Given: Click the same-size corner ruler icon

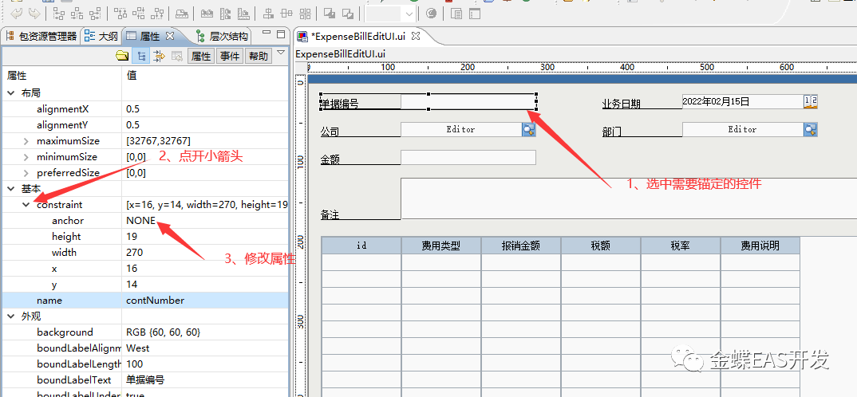Looking at the screenshot, I should pos(243,14).
